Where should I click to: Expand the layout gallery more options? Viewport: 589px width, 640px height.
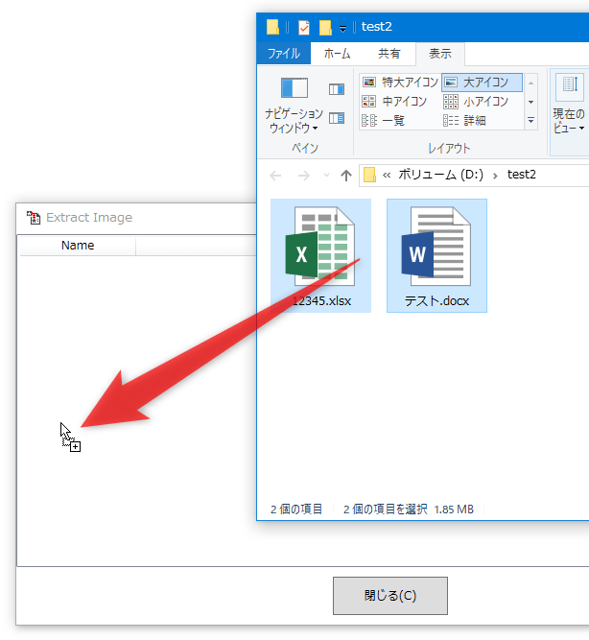click(x=531, y=120)
